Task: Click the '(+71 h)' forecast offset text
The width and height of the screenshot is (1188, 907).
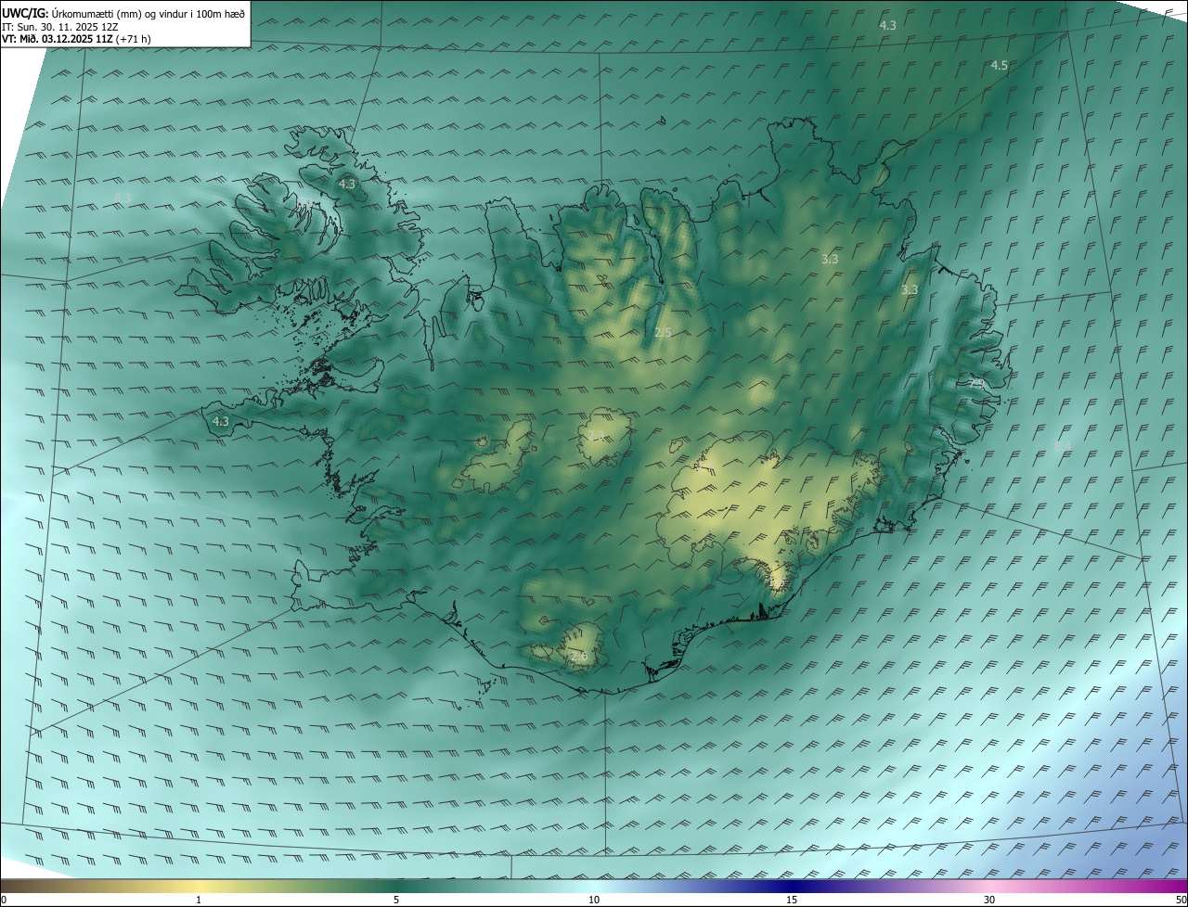Action: tap(134, 39)
